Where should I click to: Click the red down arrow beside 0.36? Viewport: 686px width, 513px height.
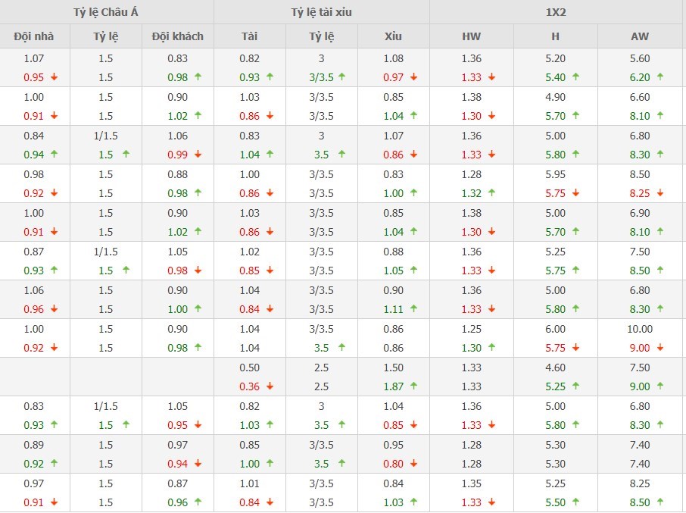point(270,386)
